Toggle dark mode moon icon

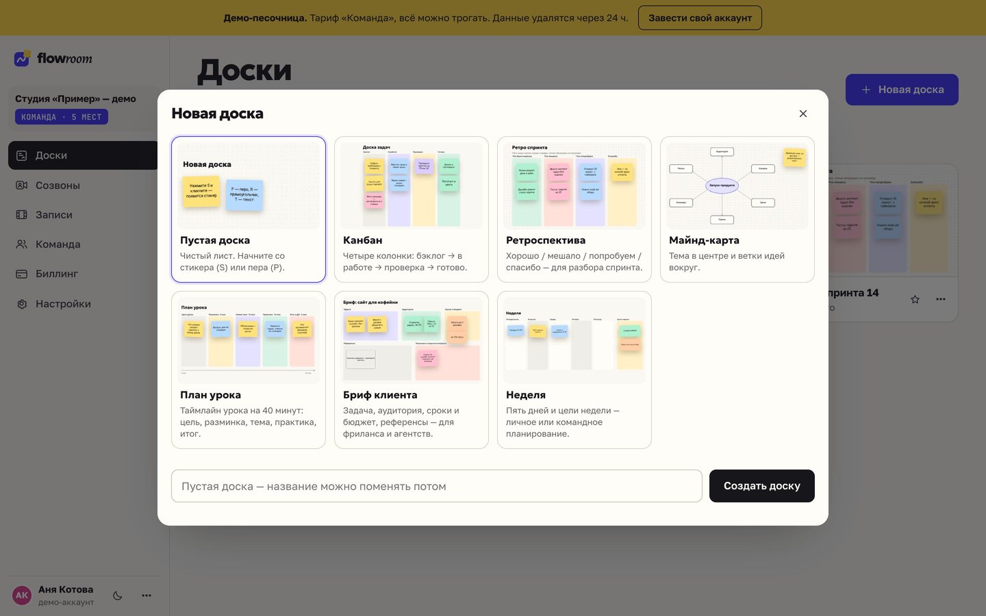[118, 595]
